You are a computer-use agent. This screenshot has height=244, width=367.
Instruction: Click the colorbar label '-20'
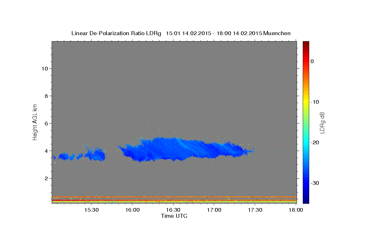click(315, 142)
